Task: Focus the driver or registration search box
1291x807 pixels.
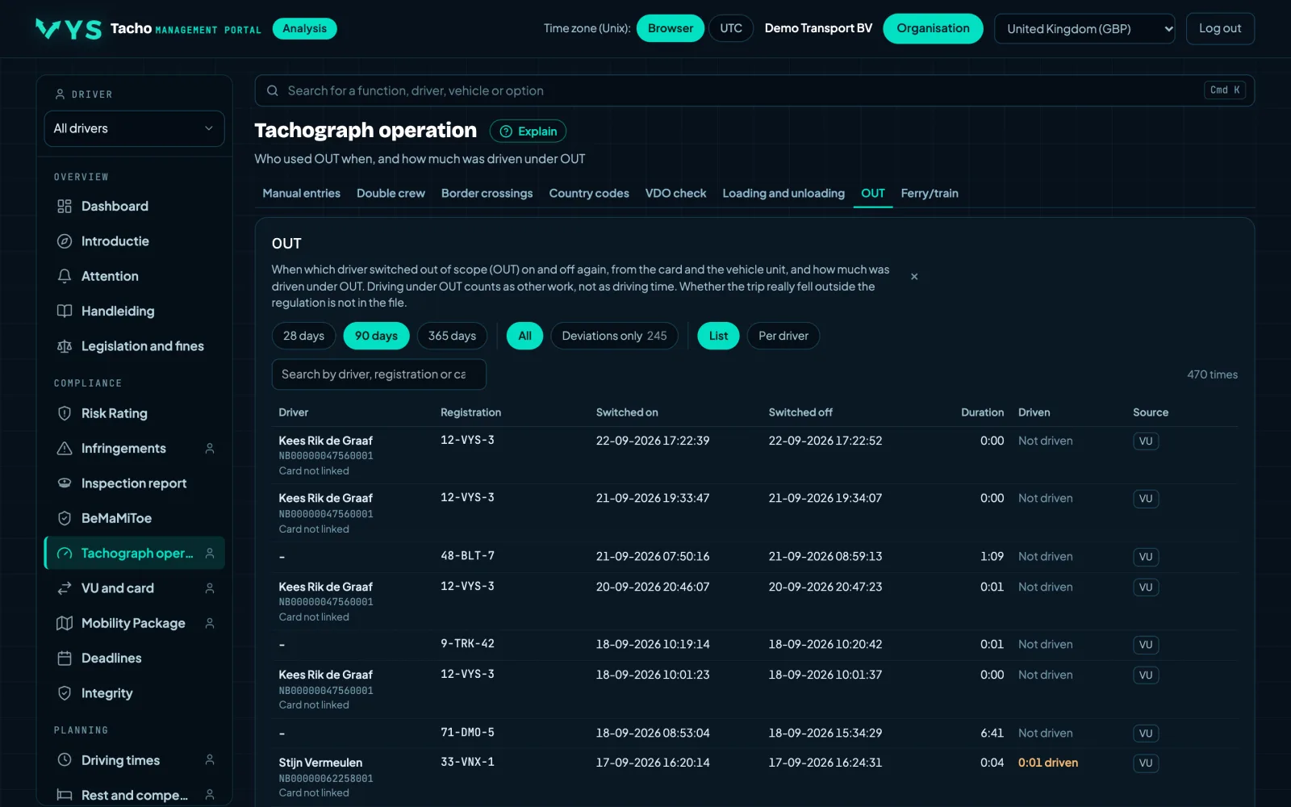Action: (379, 374)
